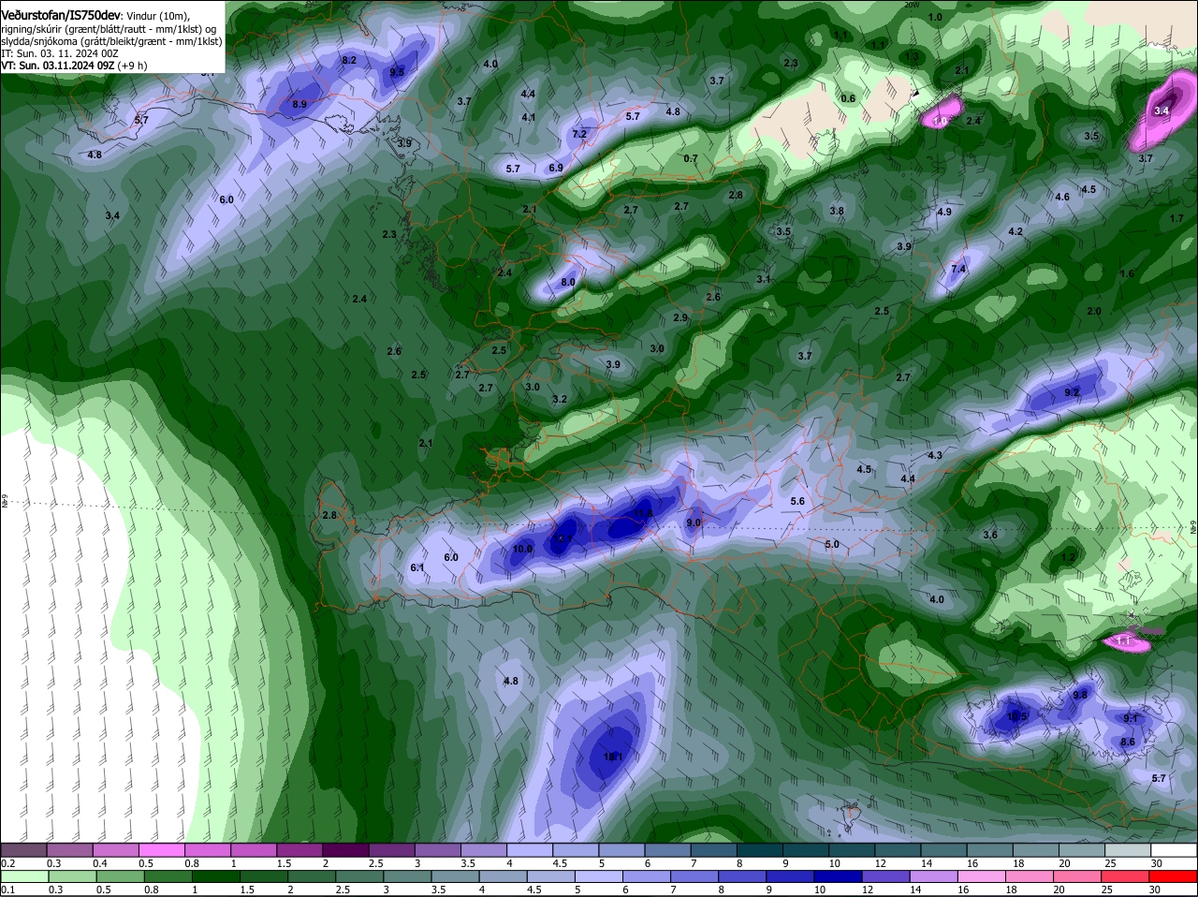Click the value 4.1 on the map
Screen dimensions: 1198x897
[529, 117]
